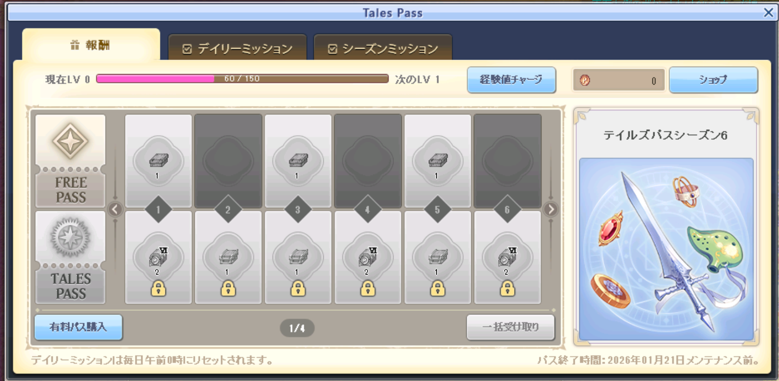This screenshot has height=381, width=779.
Task: Click the locked Tales Pass level 6 reward
Action: click(x=507, y=258)
